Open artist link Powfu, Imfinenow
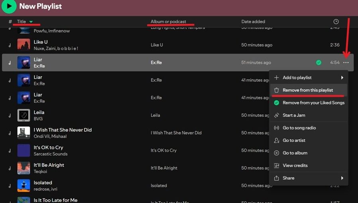 click(52, 31)
